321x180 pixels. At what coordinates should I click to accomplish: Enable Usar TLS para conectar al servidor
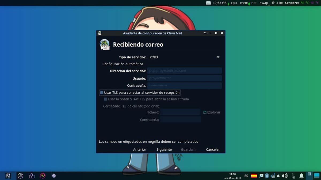(102, 93)
